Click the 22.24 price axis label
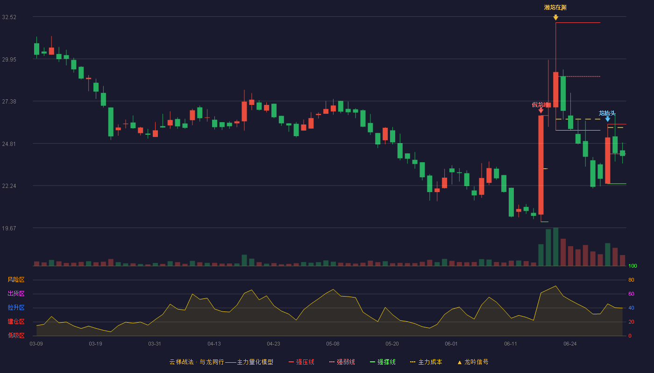The width and height of the screenshot is (654, 373). pos(9,186)
